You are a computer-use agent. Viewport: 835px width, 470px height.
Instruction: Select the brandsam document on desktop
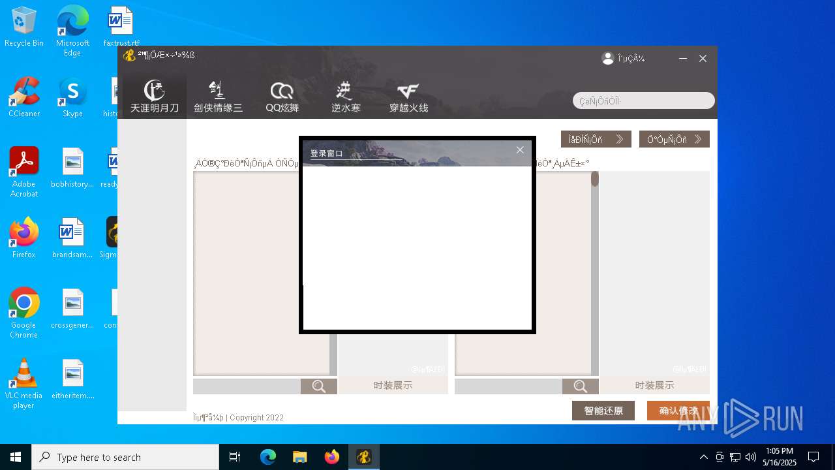72,238
